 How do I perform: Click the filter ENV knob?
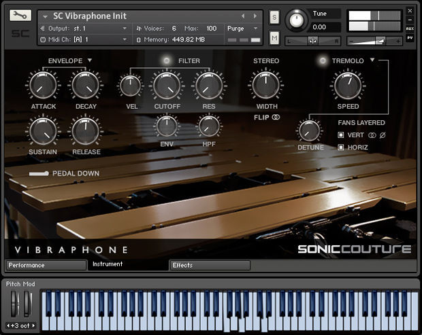pyautogui.click(x=167, y=126)
